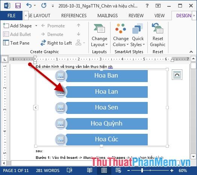Switch to Web Layout view
Screen dimensions: 197x175
[118, 171]
